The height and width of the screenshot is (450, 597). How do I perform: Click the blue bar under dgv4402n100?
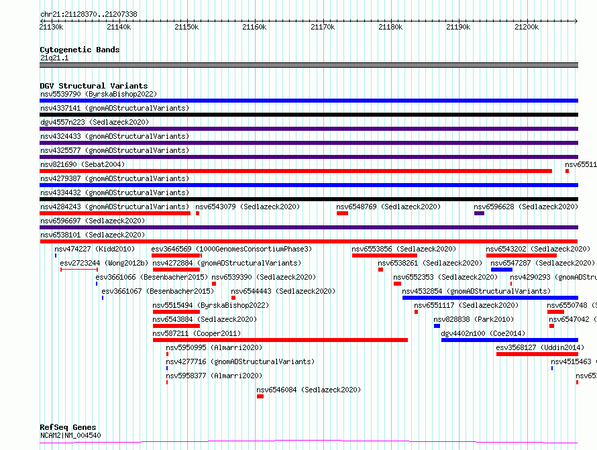[x=510, y=340]
